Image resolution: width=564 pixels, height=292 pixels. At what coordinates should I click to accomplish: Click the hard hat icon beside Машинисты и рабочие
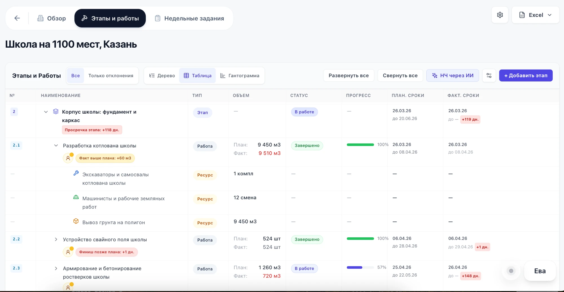(x=76, y=197)
